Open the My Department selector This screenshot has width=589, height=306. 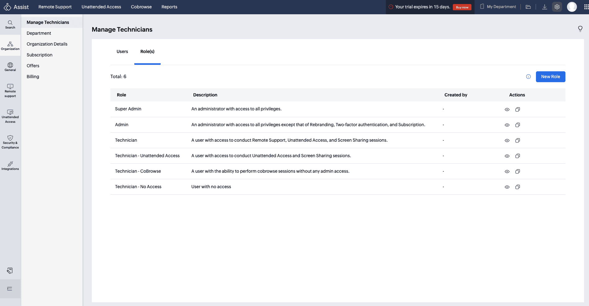click(498, 7)
